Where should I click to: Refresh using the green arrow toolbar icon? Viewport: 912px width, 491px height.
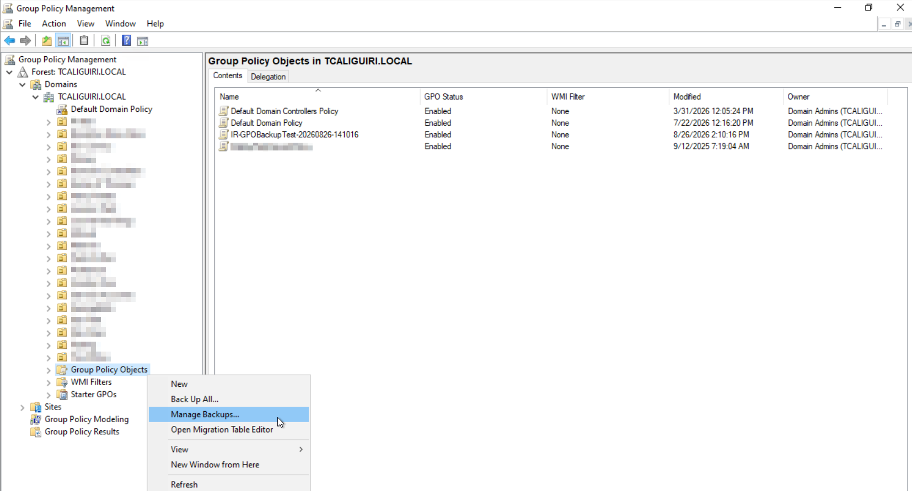(105, 41)
